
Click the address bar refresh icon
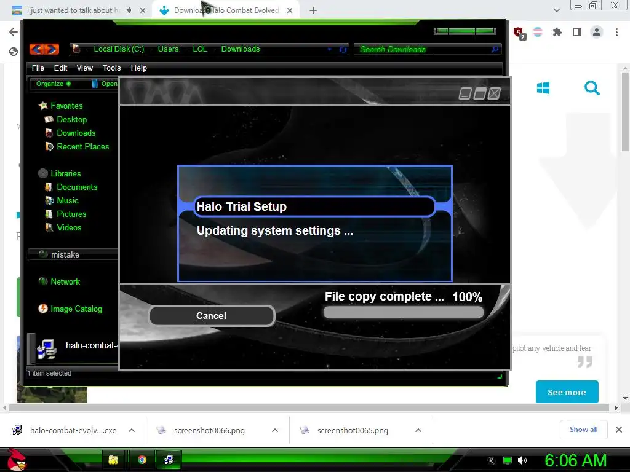343,49
